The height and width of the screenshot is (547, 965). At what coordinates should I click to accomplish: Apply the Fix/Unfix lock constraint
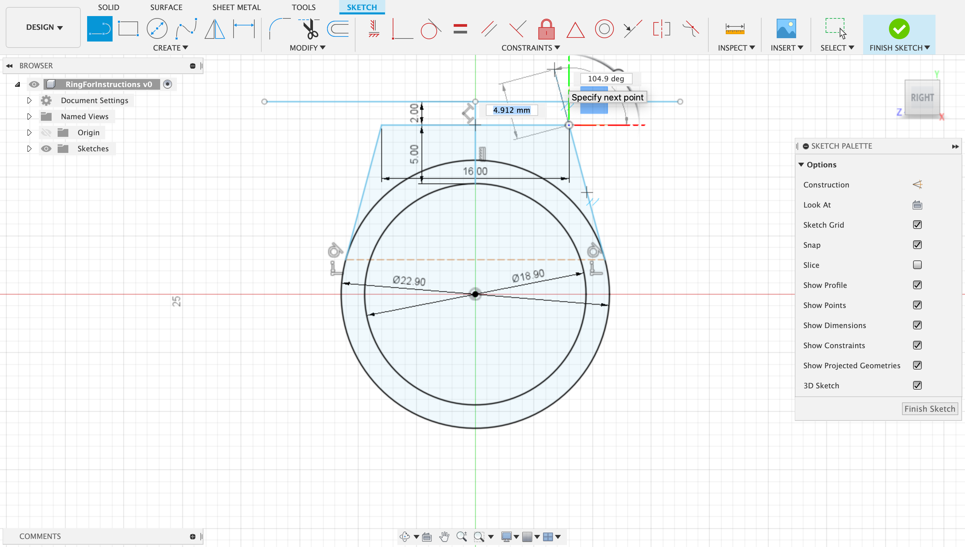click(546, 29)
